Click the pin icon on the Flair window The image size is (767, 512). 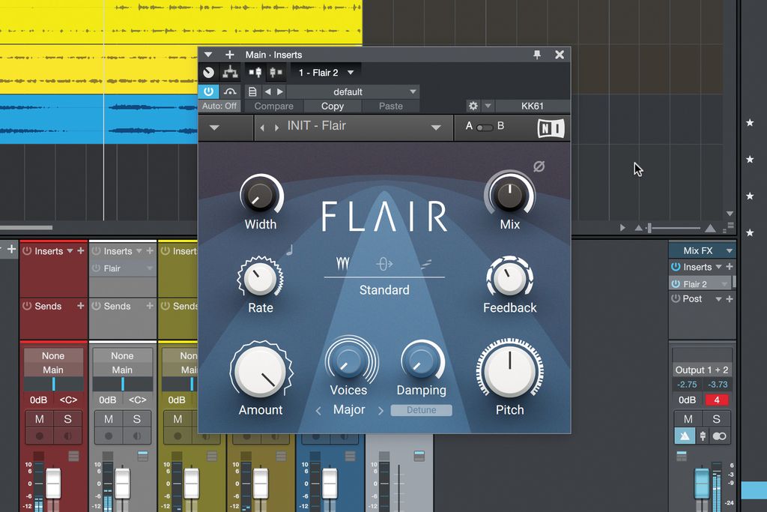536,54
